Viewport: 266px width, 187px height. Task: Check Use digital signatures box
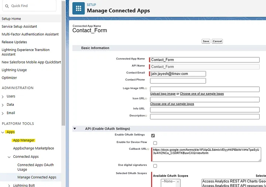[155, 166]
